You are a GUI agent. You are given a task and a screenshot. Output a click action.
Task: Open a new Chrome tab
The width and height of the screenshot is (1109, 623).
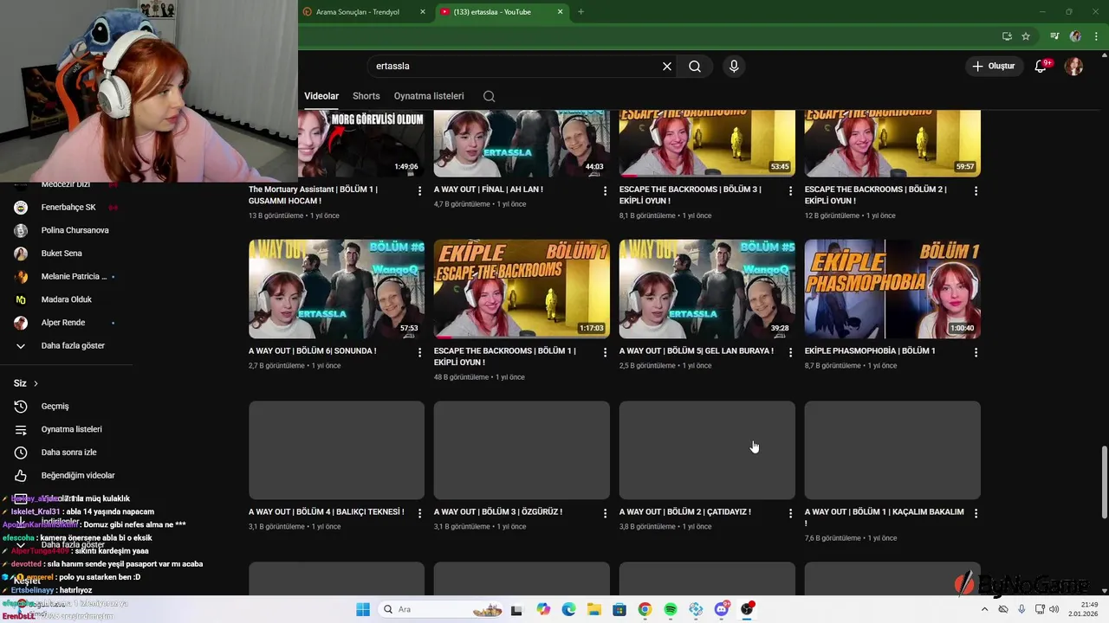[580, 11]
